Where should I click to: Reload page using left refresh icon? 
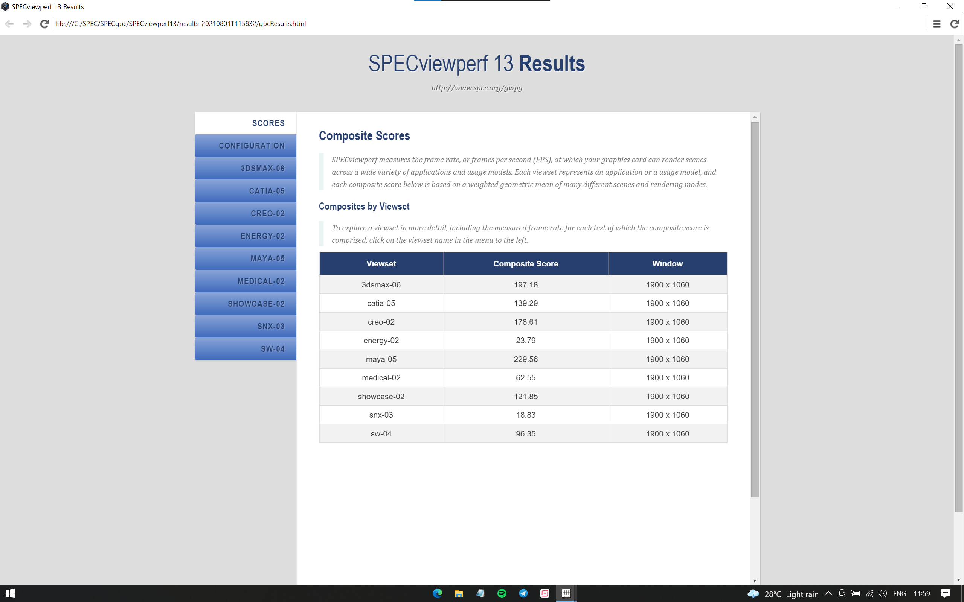point(44,24)
